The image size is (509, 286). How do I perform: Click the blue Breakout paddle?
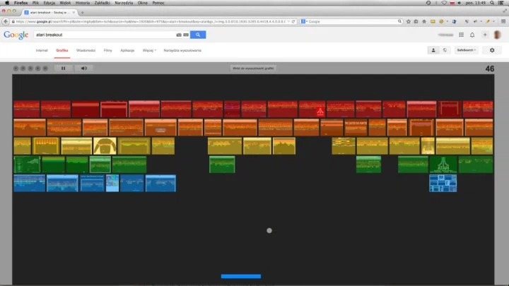(x=241, y=276)
